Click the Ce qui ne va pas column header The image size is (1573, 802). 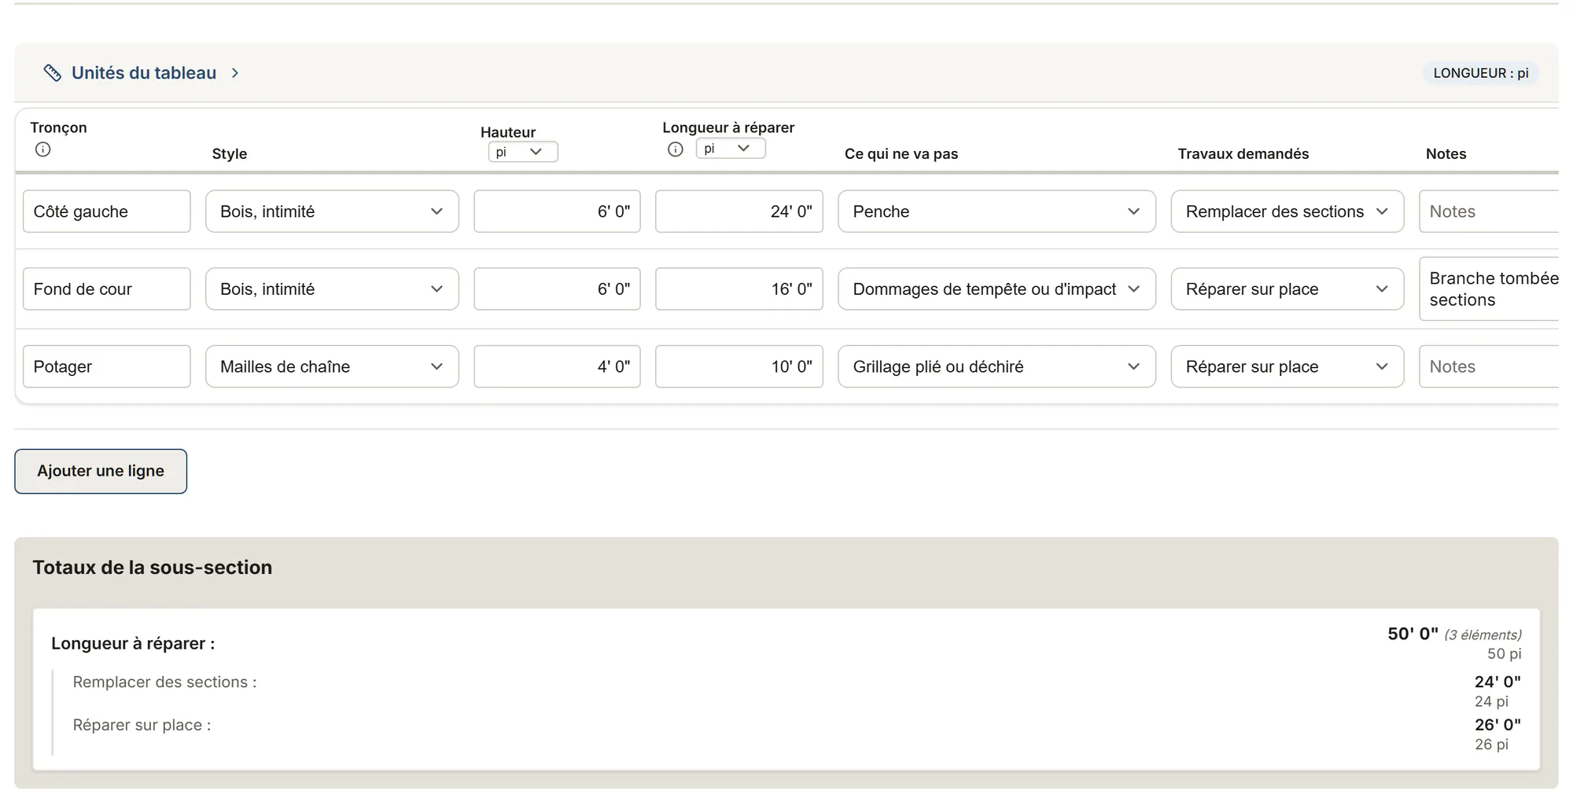(901, 154)
